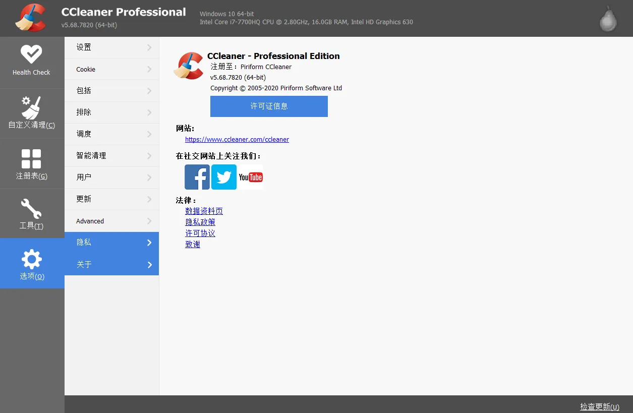
Task: Expand chevron next to 用户
Action: pyautogui.click(x=149, y=178)
